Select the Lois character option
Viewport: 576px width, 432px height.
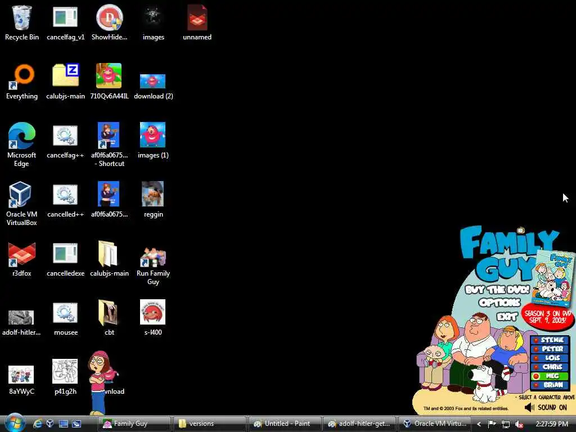(x=550, y=358)
